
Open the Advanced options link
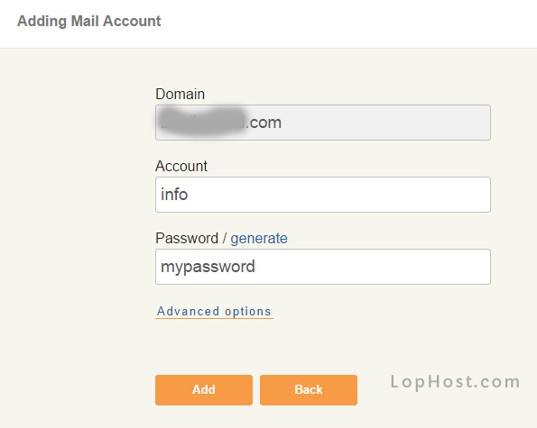coord(214,312)
